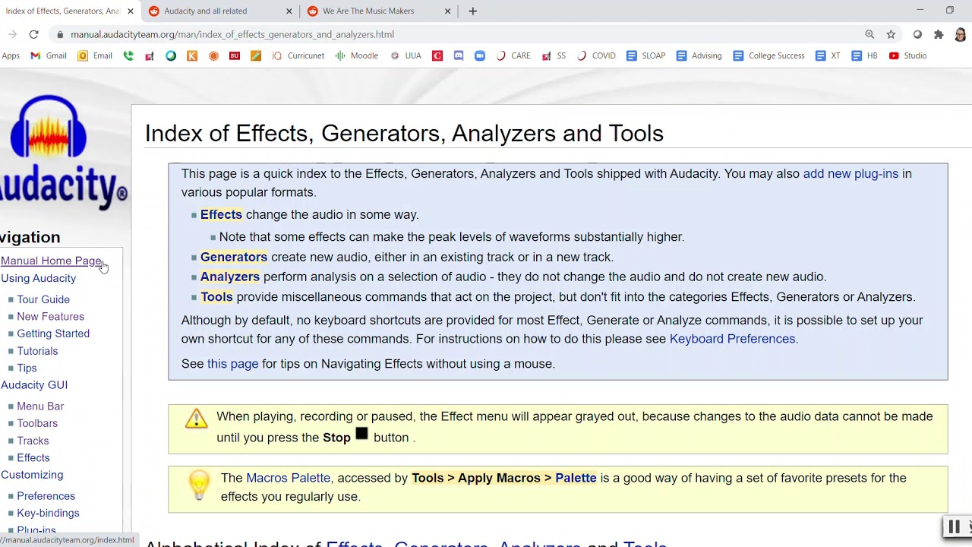
Task: Click the green phone bookmark icon
Action: click(x=128, y=55)
